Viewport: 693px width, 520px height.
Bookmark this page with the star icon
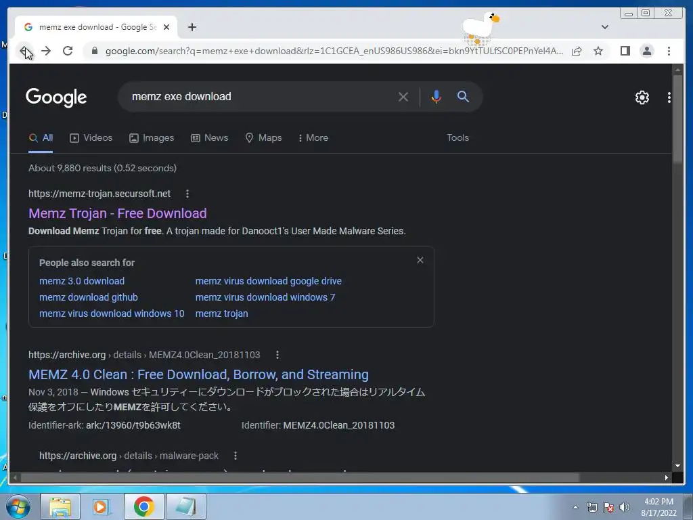598,51
